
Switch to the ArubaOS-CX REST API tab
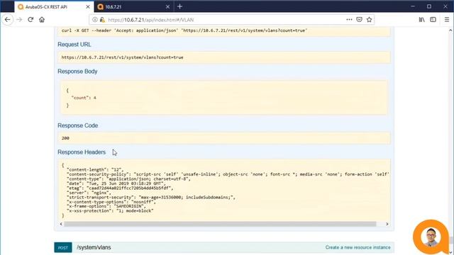(x=54, y=6)
